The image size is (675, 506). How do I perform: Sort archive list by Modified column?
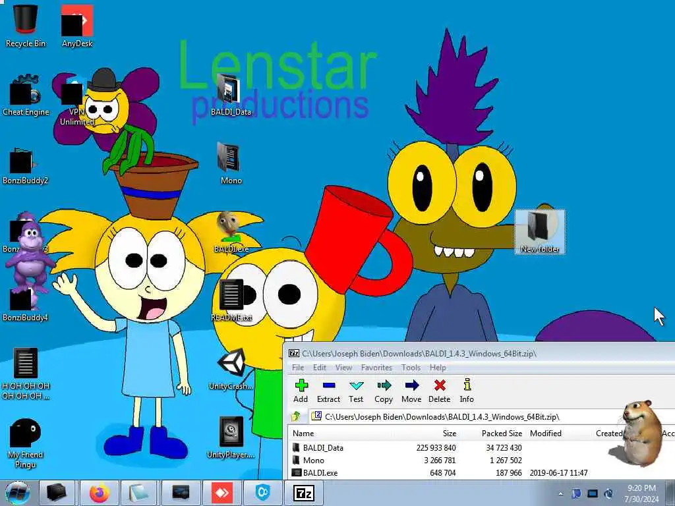(545, 434)
